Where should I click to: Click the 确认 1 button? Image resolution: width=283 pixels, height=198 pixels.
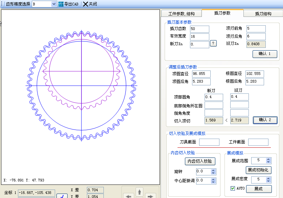click(x=265, y=54)
